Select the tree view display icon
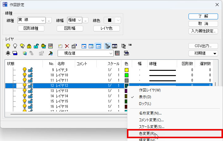The image size is (223, 141). (x=107, y=46)
